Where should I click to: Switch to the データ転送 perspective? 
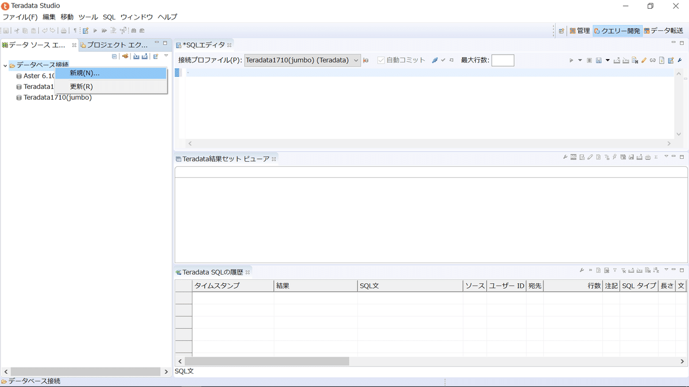coord(664,31)
